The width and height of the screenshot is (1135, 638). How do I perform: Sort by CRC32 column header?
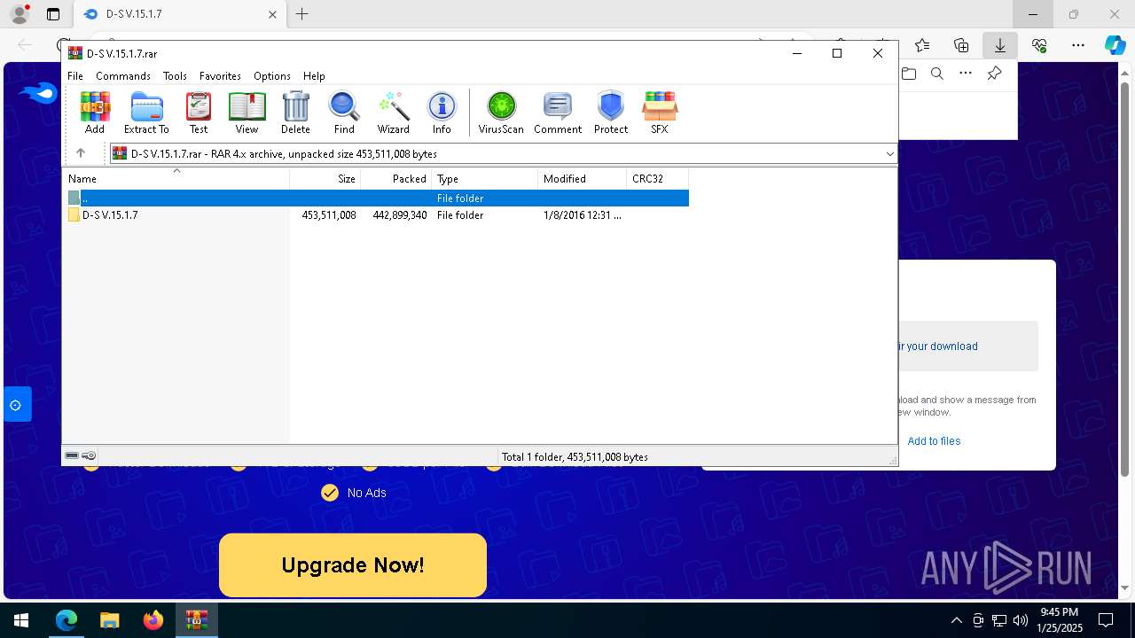coord(657,179)
